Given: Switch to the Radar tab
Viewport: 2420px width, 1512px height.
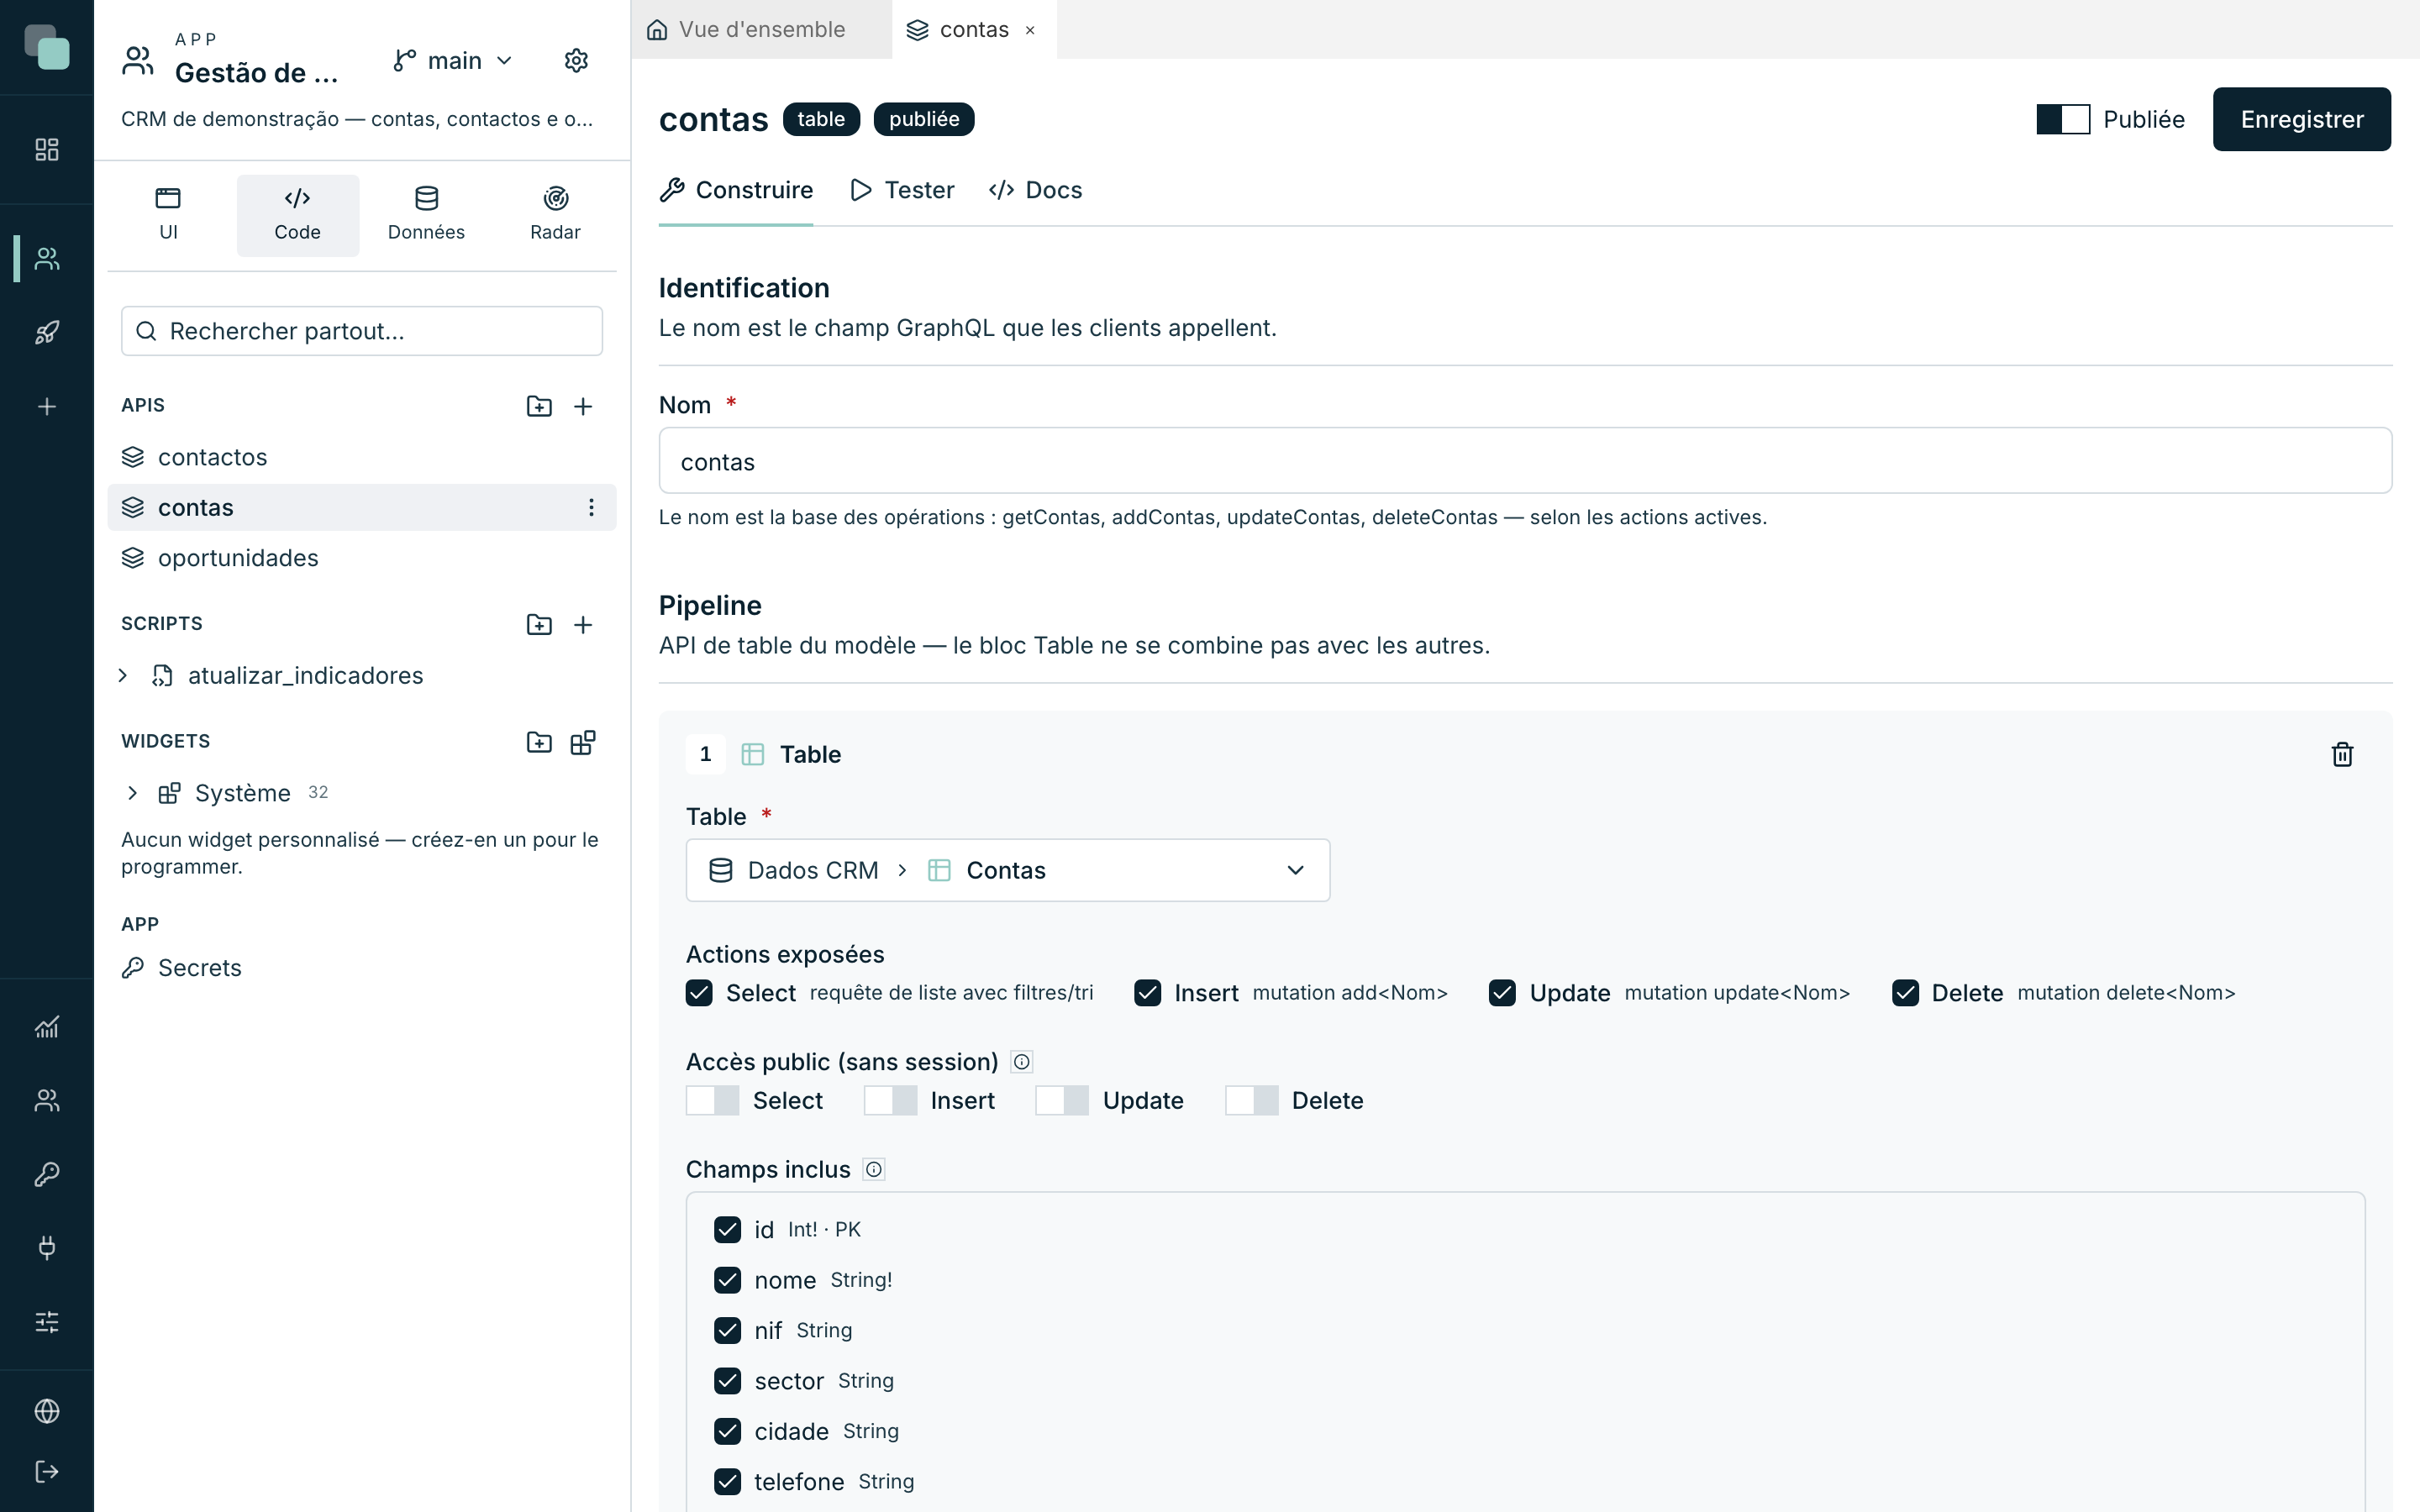Looking at the screenshot, I should coord(555,215).
